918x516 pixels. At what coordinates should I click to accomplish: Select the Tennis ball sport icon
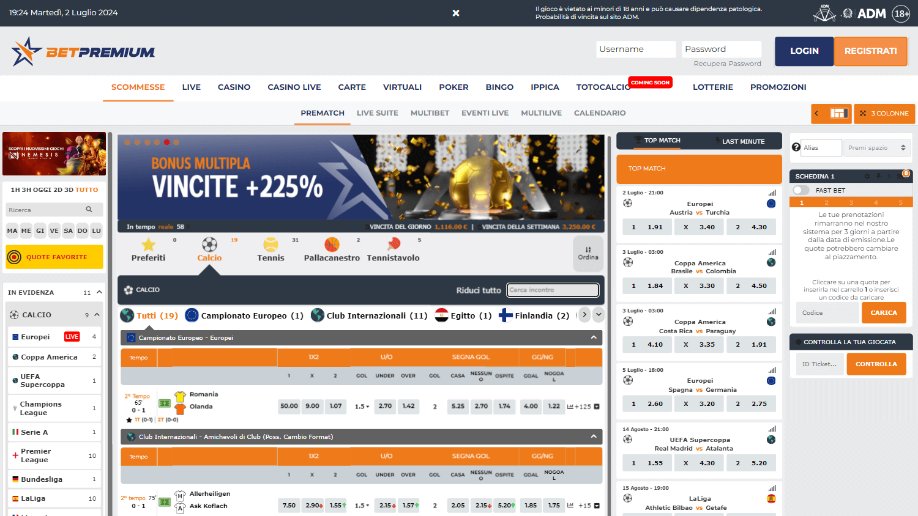tap(271, 245)
